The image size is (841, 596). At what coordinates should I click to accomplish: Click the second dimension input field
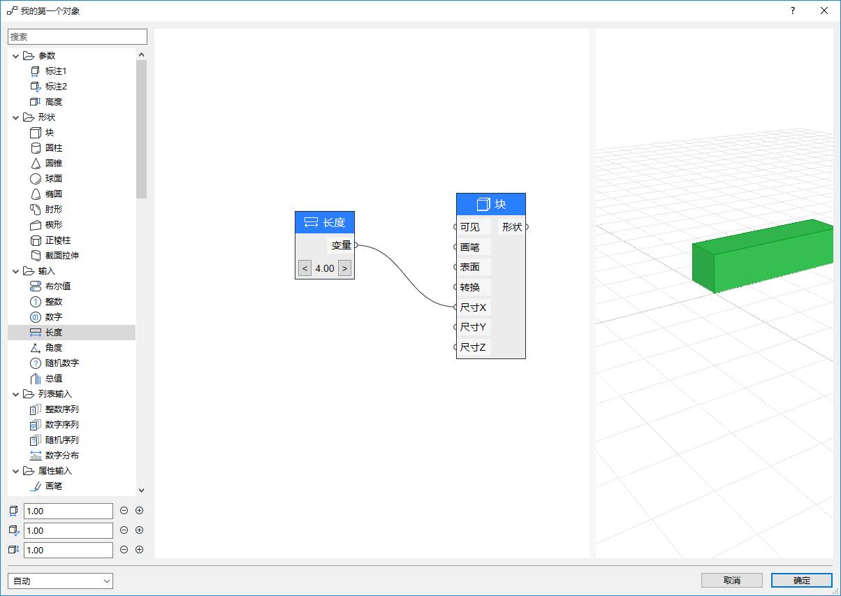click(68, 531)
